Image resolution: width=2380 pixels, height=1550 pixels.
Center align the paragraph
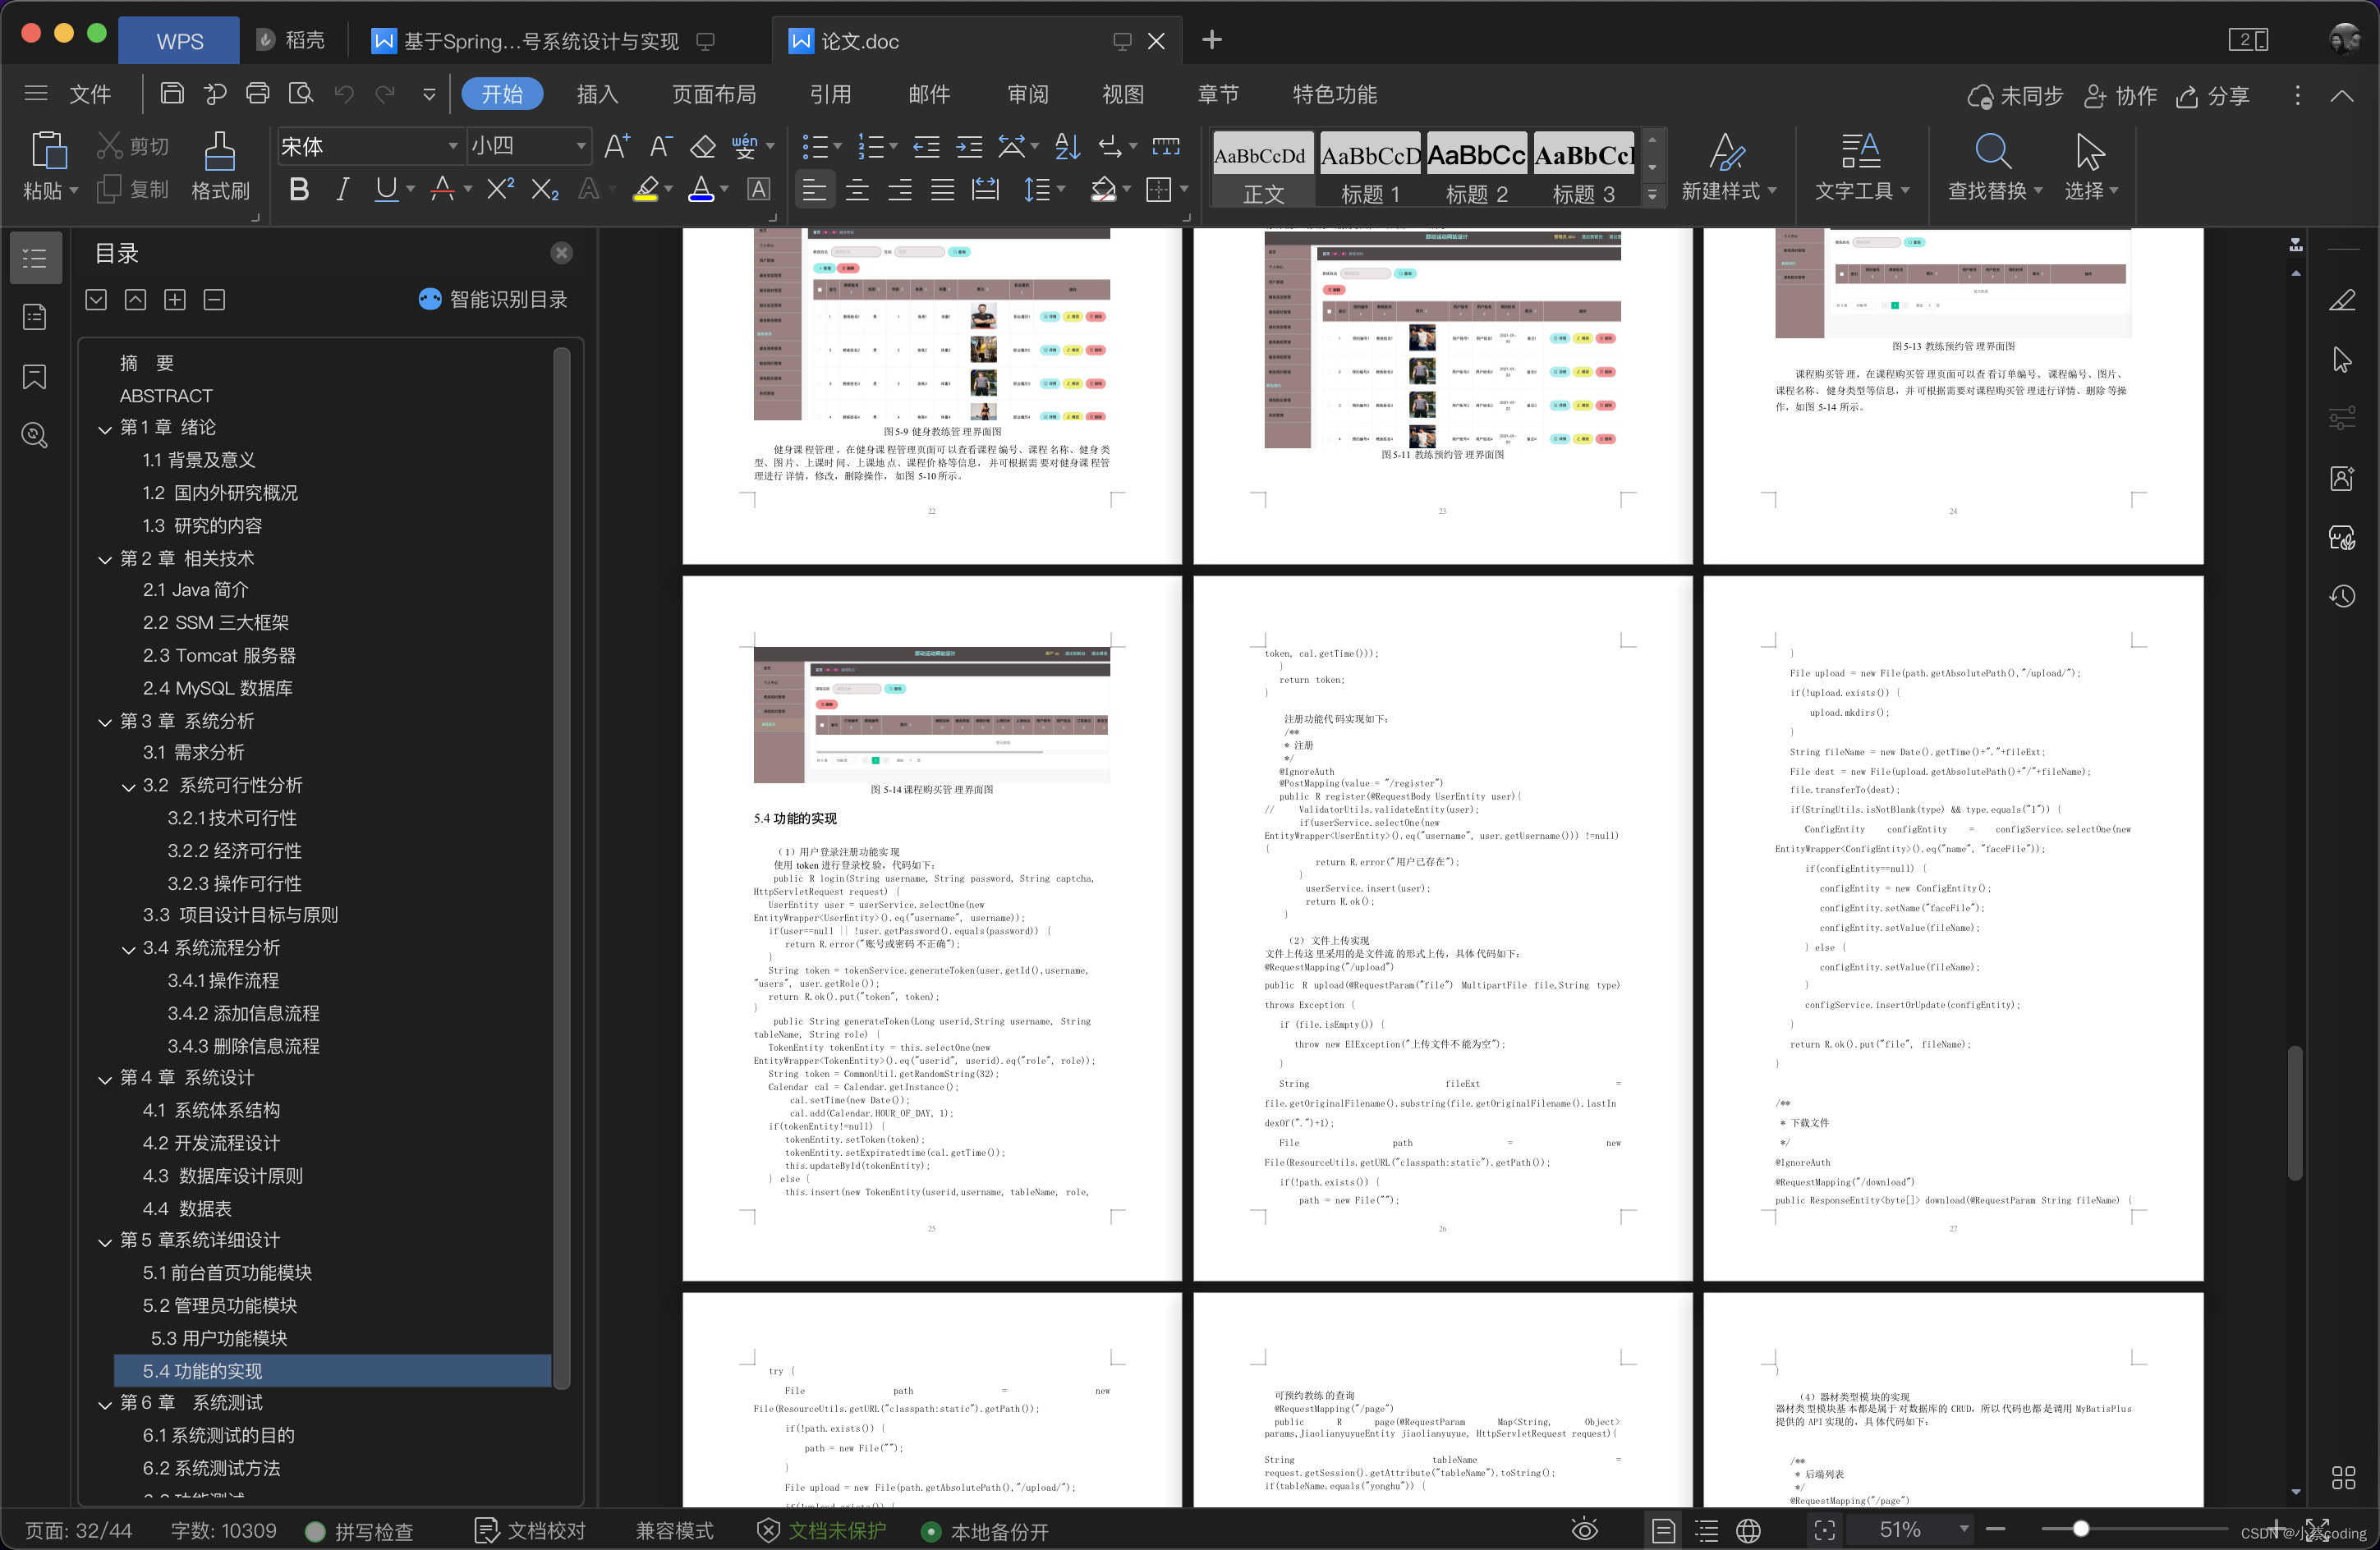(x=857, y=190)
